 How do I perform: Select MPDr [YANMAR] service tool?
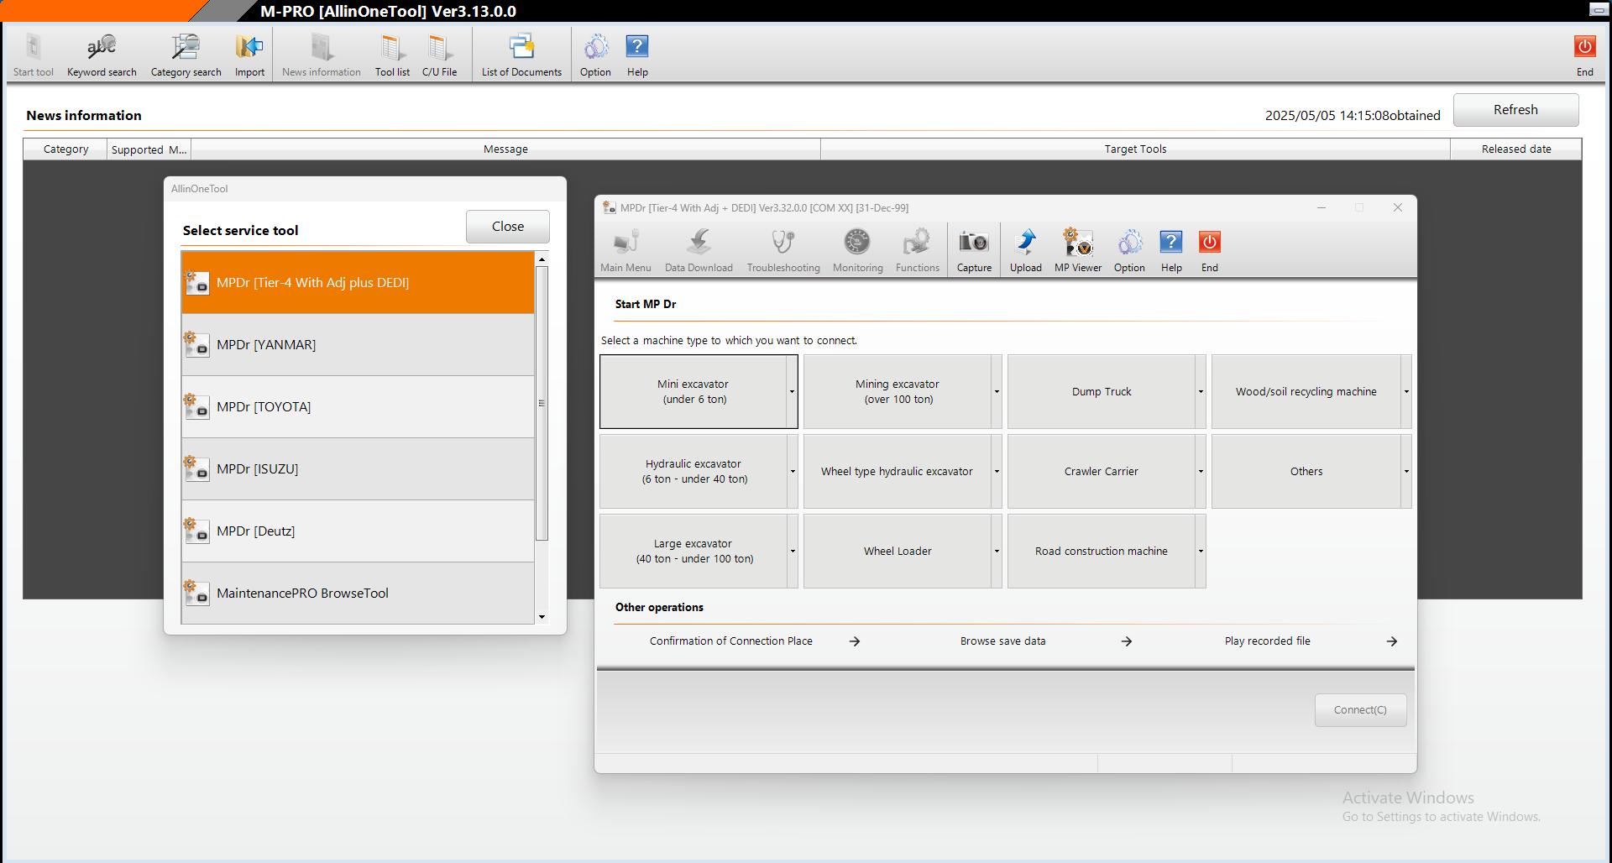pos(358,345)
